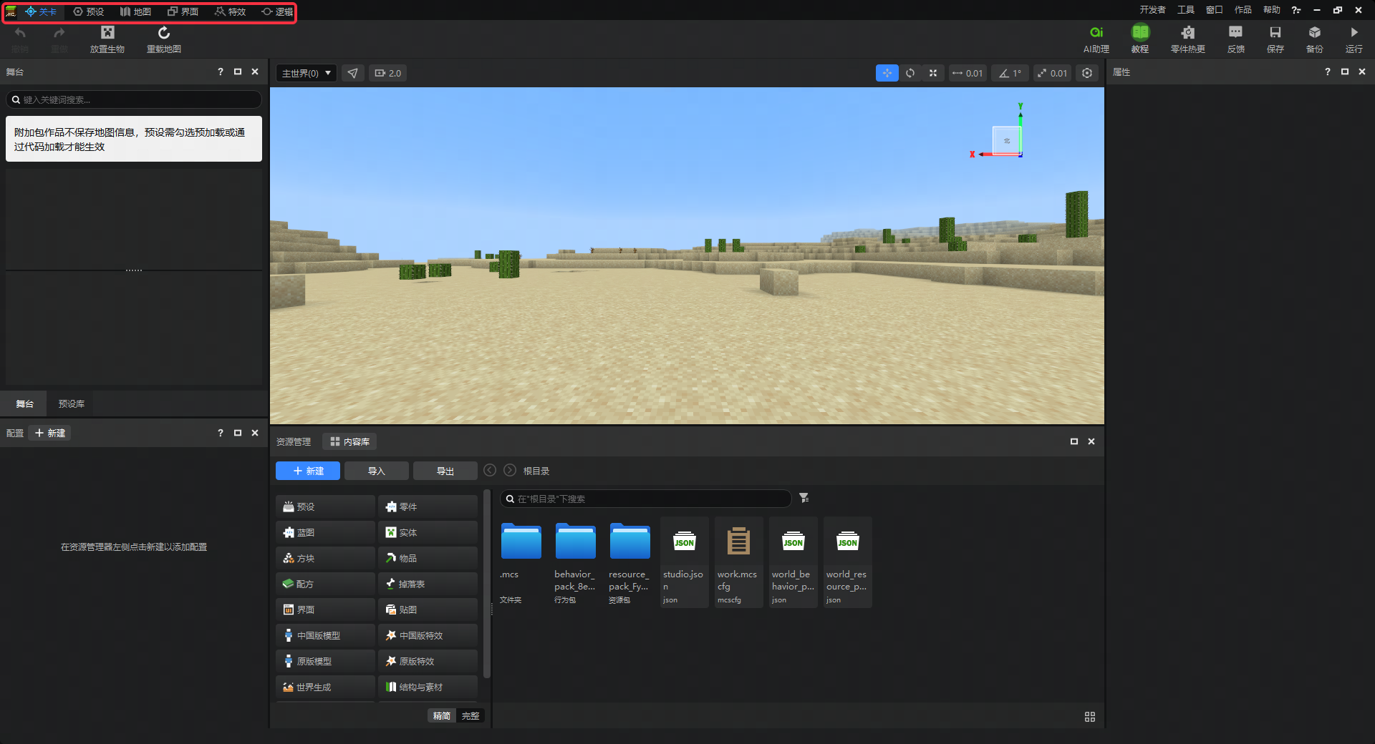Switch to the 界面 UI mode tab

pos(183,11)
